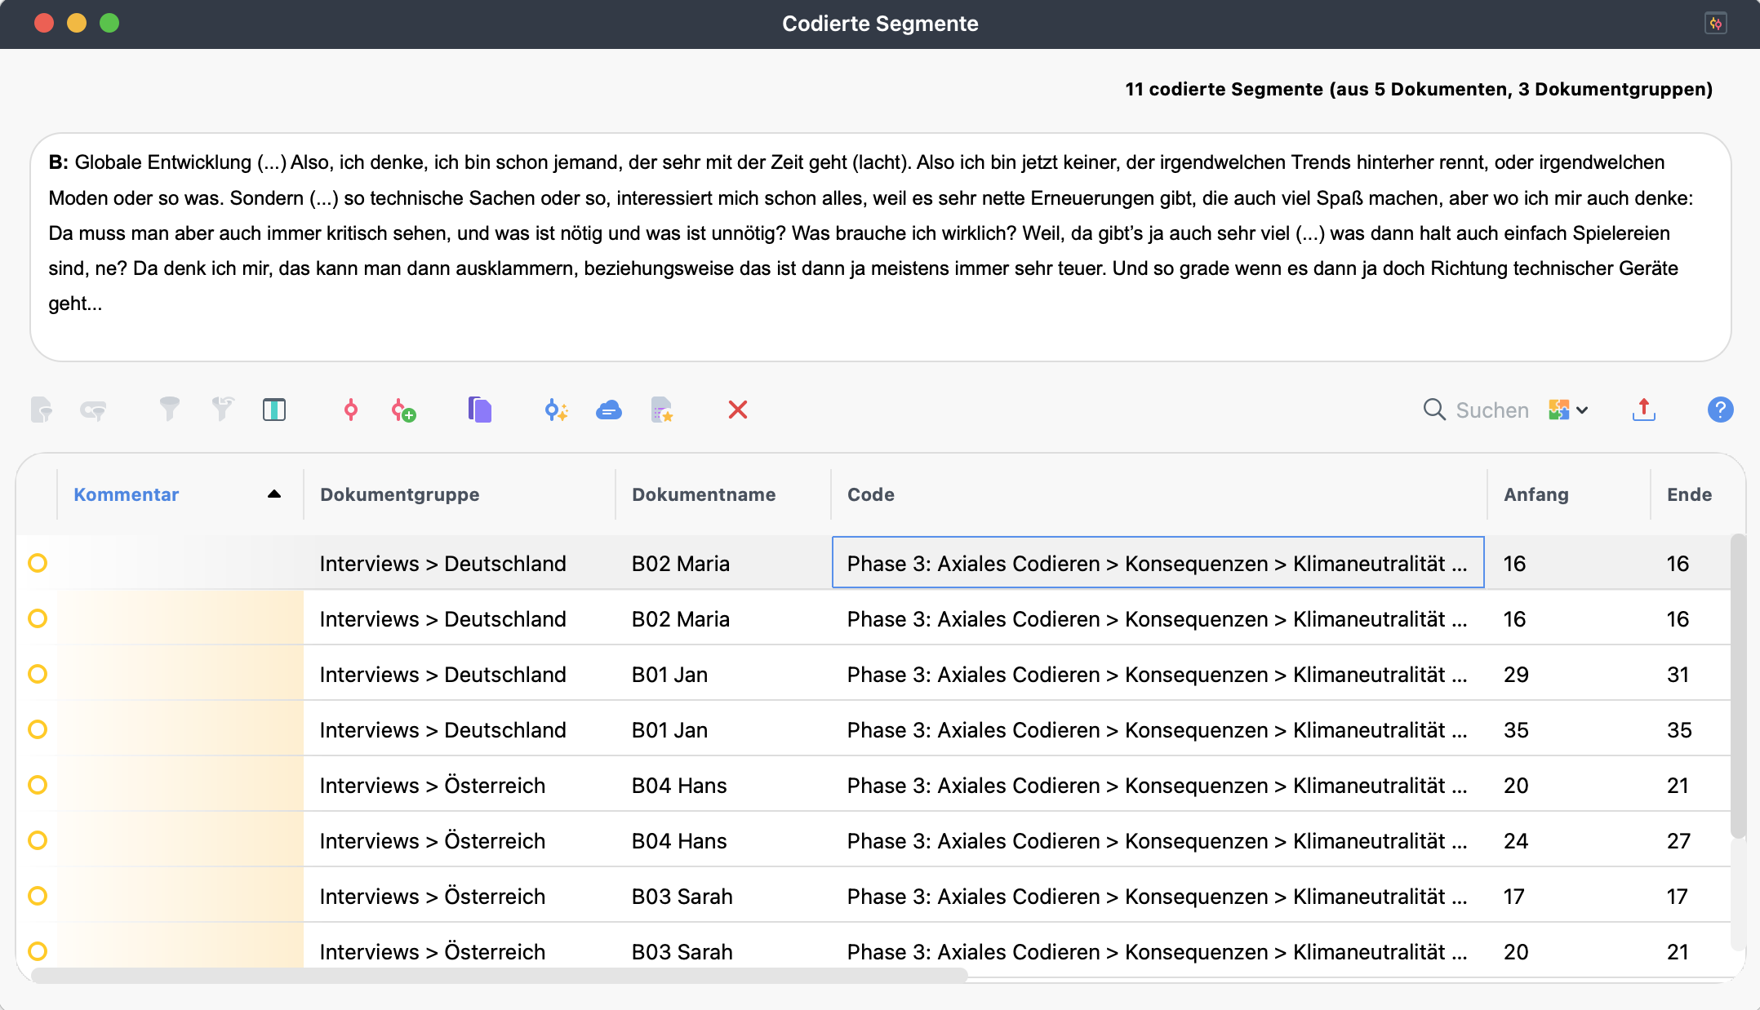
Task: Open the blue help question mark
Action: coord(1720,410)
